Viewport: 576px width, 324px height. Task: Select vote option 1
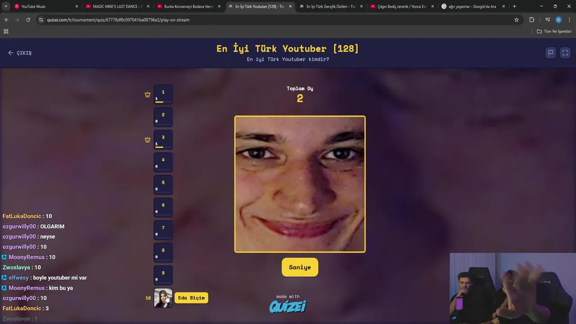point(163,94)
